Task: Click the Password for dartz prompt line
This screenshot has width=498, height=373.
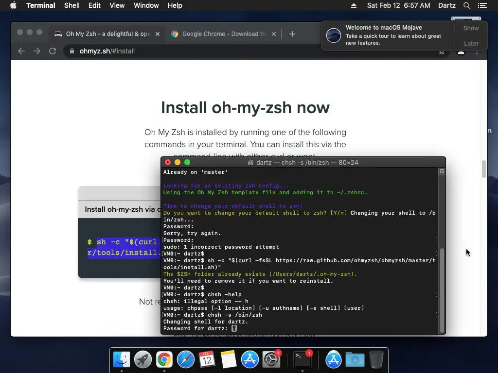Action: coord(200,329)
